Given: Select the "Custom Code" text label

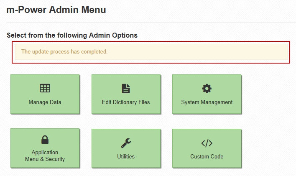Looking at the screenshot, I should [x=207, y=156].
